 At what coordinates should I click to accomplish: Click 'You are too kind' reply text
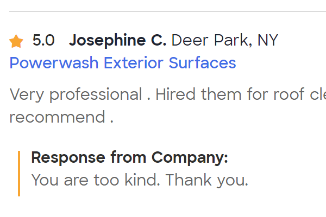coord(96,180)
